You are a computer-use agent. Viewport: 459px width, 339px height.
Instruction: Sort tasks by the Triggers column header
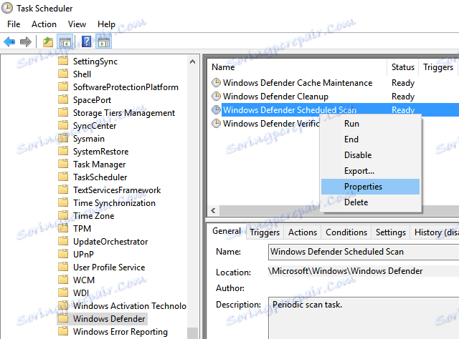click(x=438, y=67)
